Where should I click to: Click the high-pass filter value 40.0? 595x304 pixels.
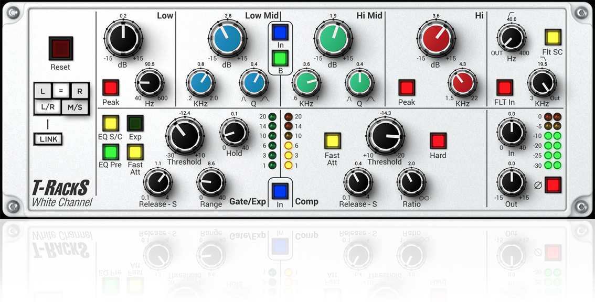(512, 19)
